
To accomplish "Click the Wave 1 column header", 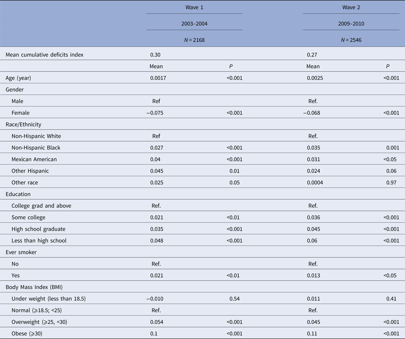I will [x=194, y=8].
